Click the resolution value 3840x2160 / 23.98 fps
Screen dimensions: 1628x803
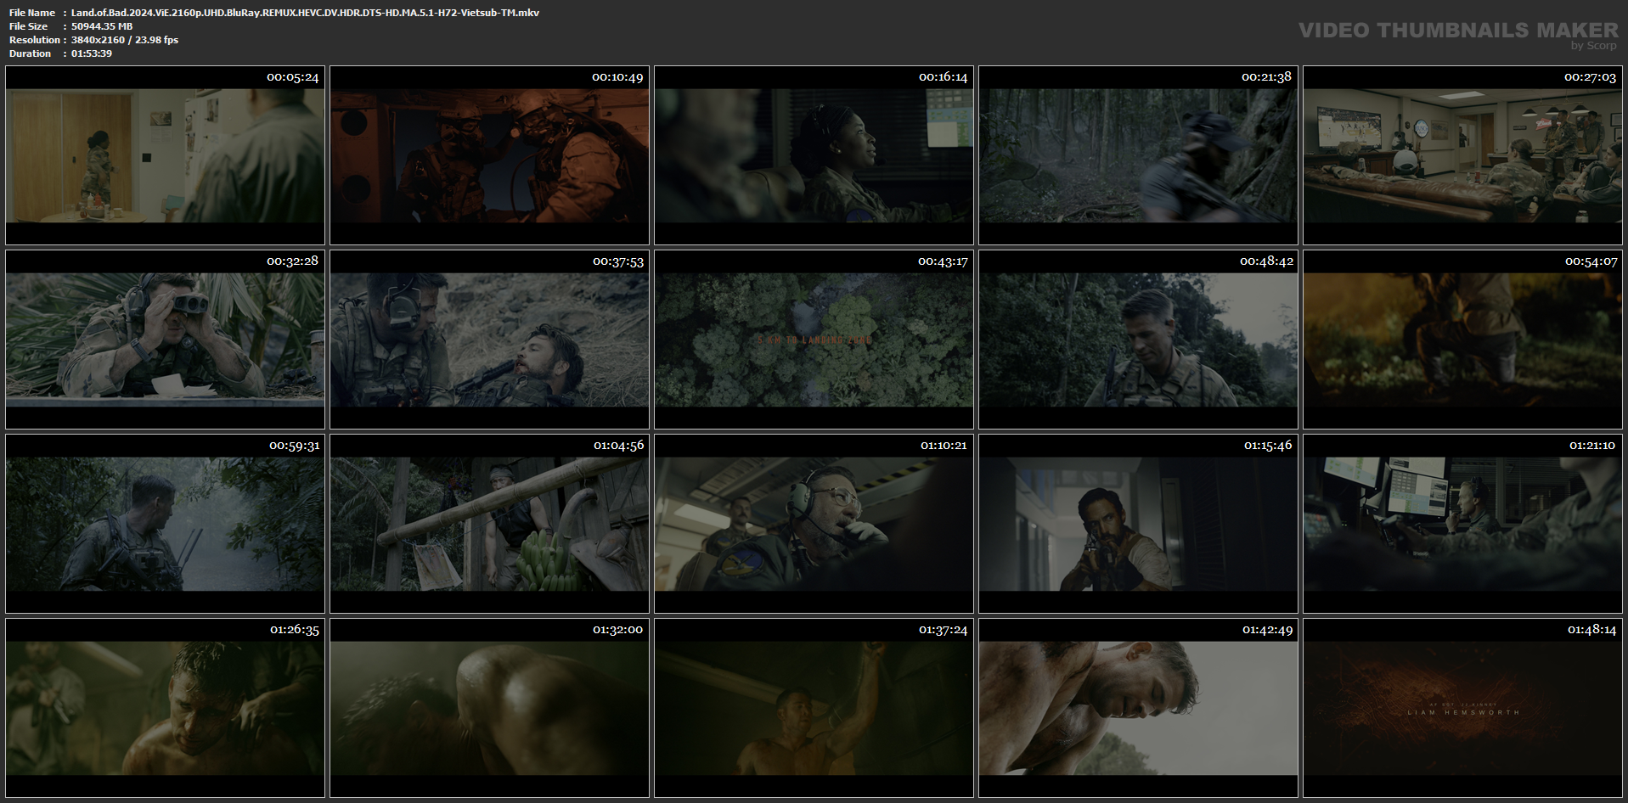coord(125,40)
